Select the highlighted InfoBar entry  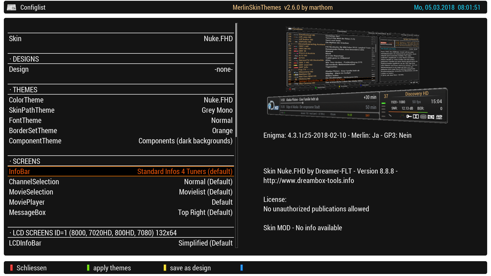pos(121,171)
